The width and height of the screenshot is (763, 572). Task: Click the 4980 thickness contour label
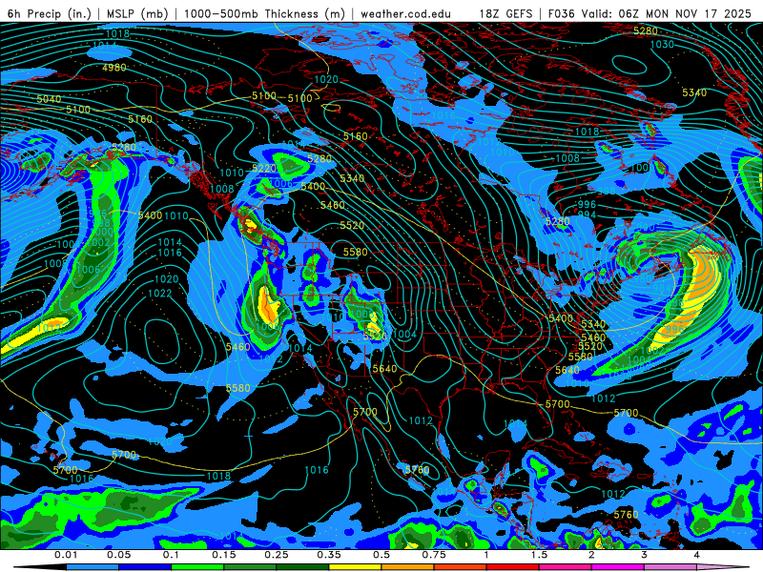click(114, 68)
